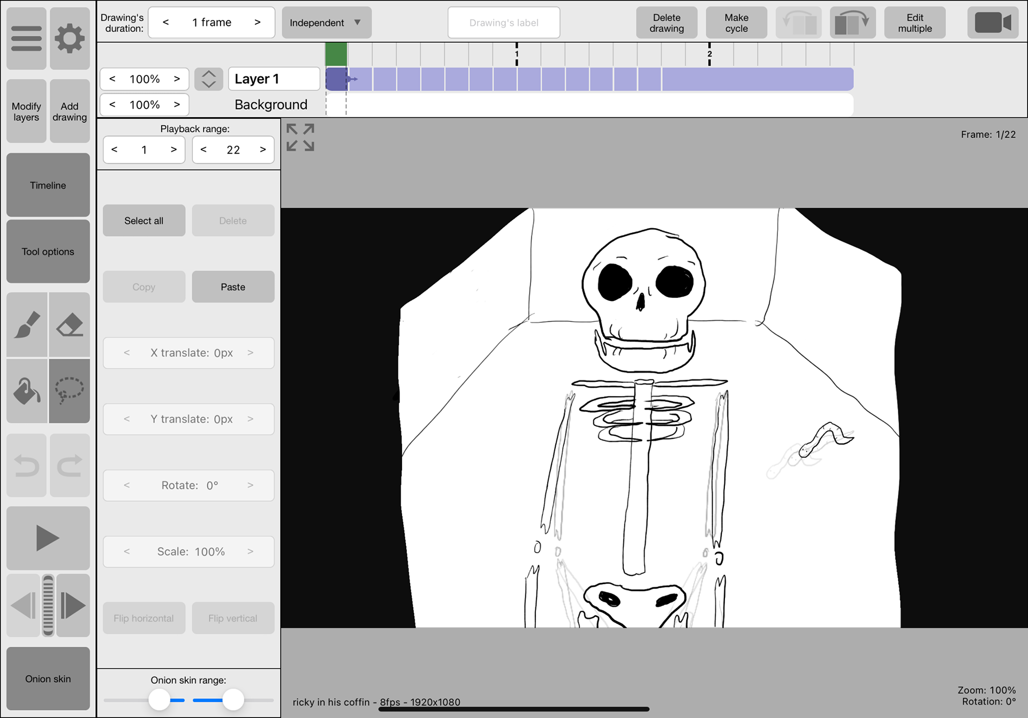Click the move drawing forward icon
The width and height of the screenshot is (1028, 718).
pyautogui.click(x=852, y=22)
